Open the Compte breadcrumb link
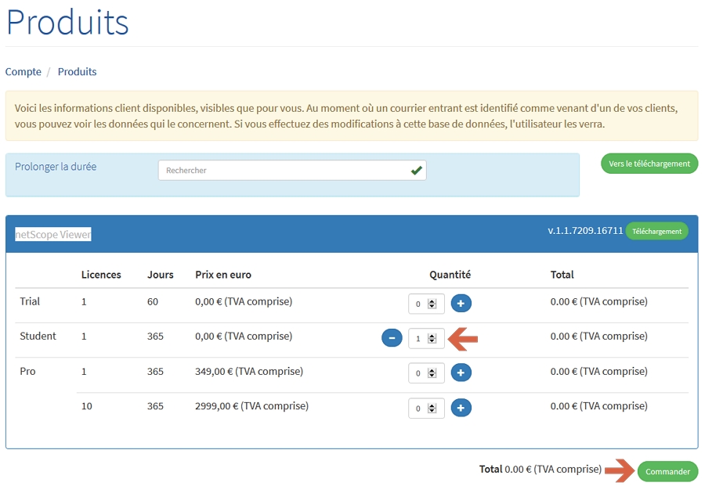This screenshot has width=705, height=486. coord(23,72)
